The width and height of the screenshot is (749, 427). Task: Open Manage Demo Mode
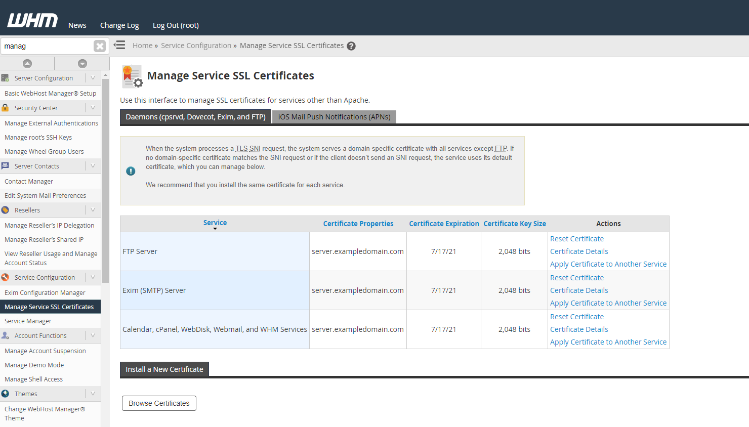(x=34, y=365)
